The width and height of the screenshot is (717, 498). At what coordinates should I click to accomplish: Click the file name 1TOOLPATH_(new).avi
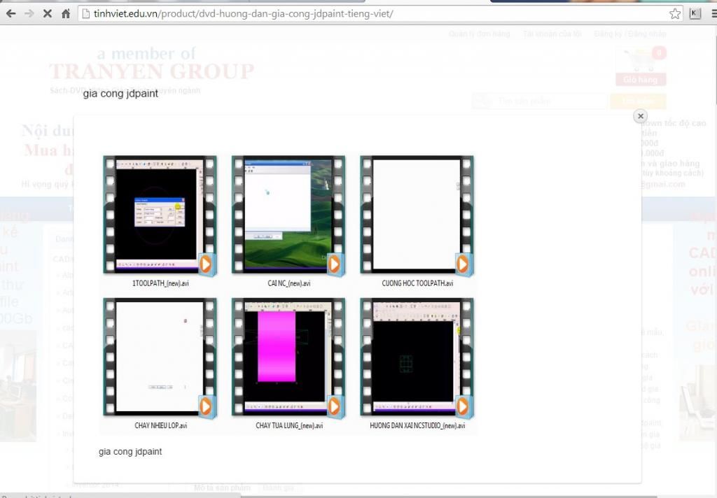point(160,283)
